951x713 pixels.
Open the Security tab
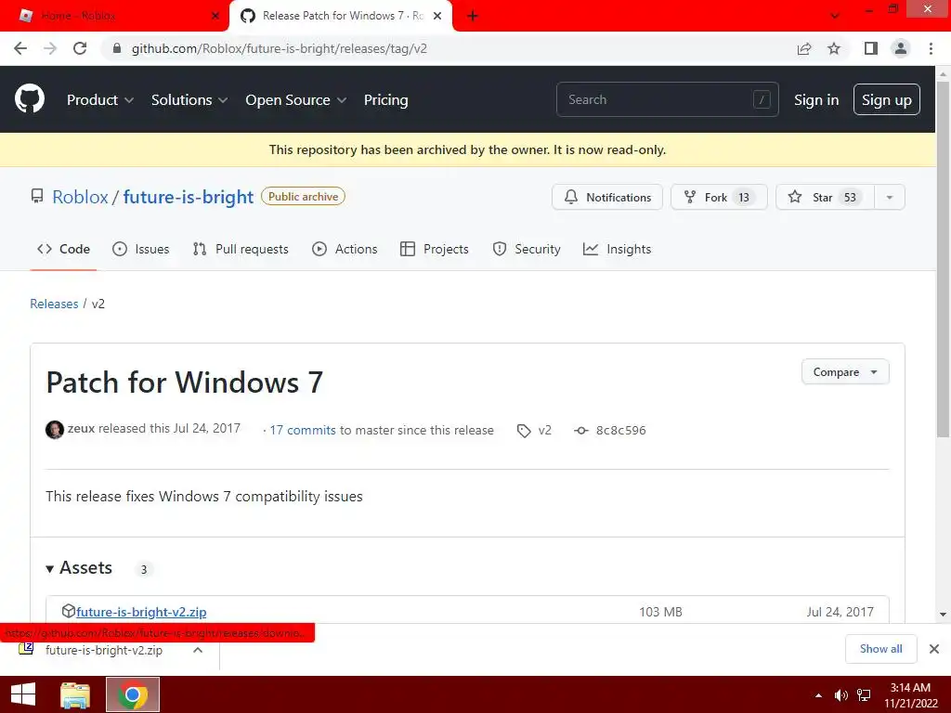[527, 249]
